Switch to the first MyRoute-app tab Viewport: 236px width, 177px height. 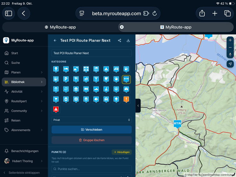(x=60, y=27)
